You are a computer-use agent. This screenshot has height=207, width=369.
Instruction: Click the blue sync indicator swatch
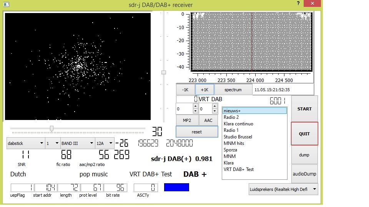[176, 187]
